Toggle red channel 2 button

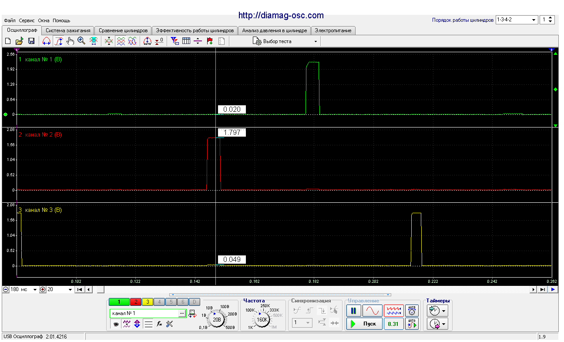[135, 302]
